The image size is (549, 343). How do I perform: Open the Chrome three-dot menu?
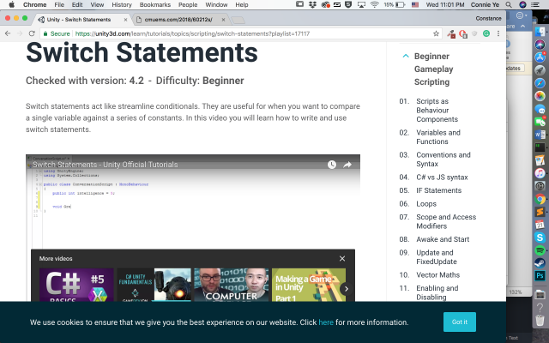pos(498,33)
